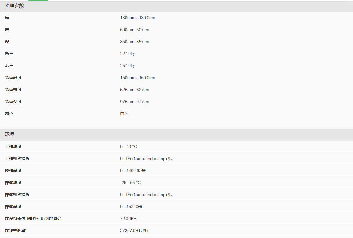Select the 1300mm, 130.0cm height value
The image size is (353, 238).
pyautogui.click(x=138, y=18)
